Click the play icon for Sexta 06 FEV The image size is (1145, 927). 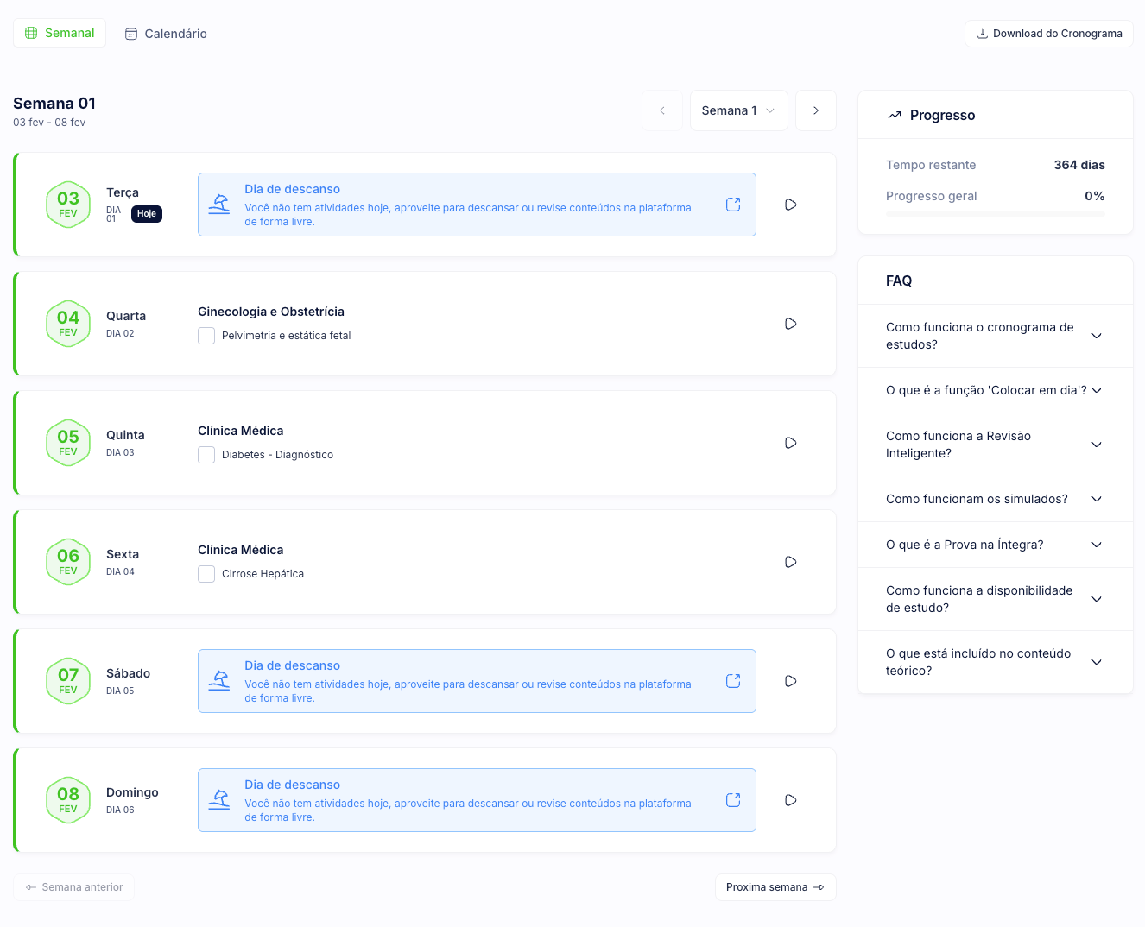point(790,562)
